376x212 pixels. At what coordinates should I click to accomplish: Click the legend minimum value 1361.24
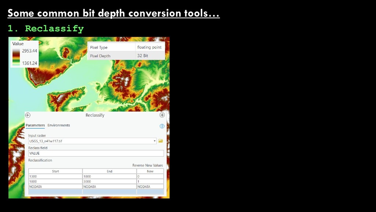[x=29, y=63]
